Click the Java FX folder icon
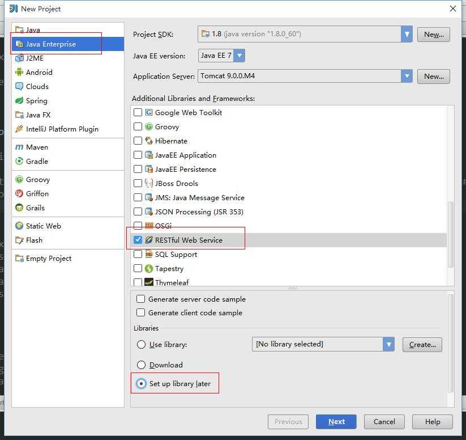The height and width of the screenshot is (440, 466). pos(19,115)
